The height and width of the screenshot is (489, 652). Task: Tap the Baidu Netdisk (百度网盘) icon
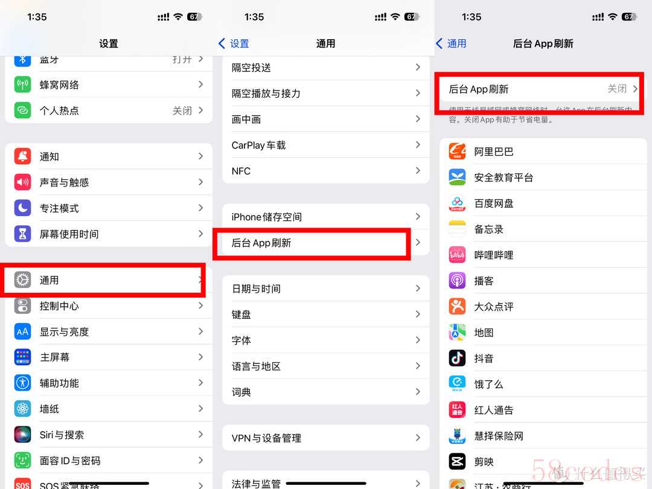[x=457, y=203]
